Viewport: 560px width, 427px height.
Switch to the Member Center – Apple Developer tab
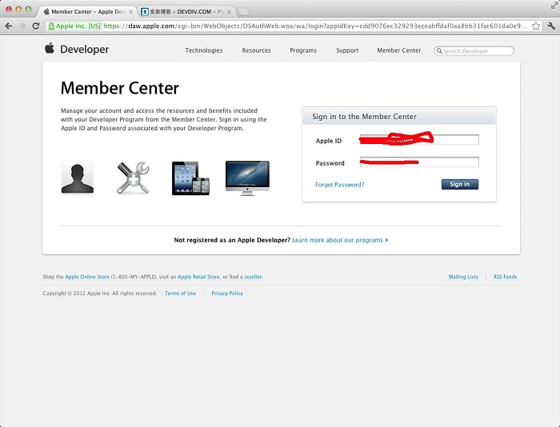tap(87, 12)
